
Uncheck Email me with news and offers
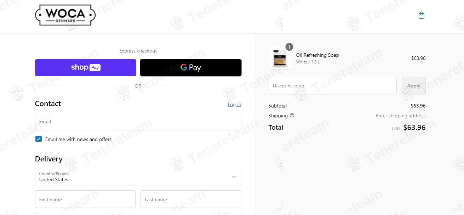pyautogui.click(x=39, y=139)
